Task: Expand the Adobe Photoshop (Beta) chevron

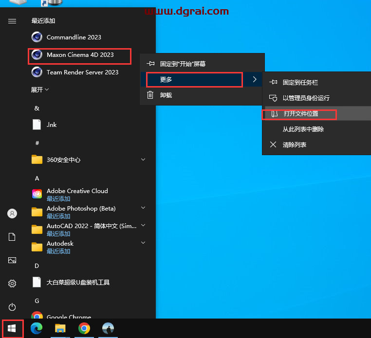Action: [143, 208]
